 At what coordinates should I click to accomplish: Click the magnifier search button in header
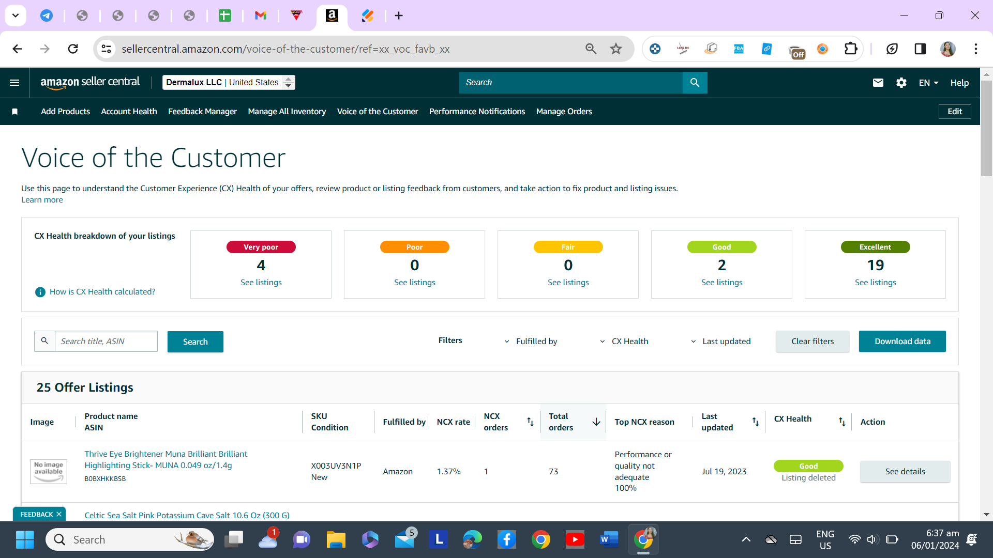click(x=695, y=83)
